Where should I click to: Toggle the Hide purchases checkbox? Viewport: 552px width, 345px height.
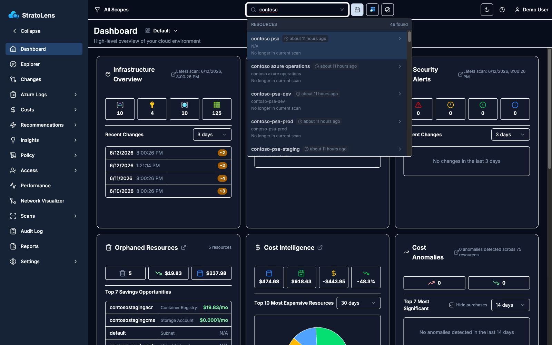(x=452, y=305)
